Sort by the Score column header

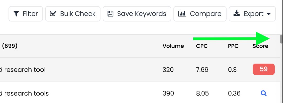pyautogui.click(x=260, y=46)
